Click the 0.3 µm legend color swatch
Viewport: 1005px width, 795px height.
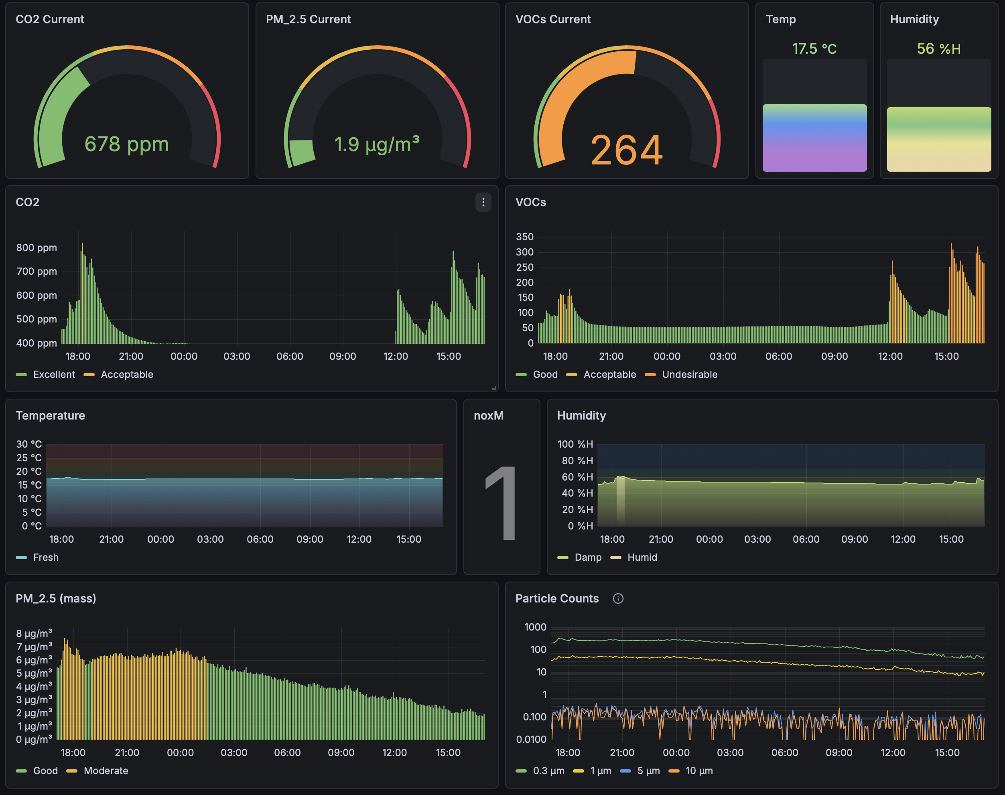click(x=521, y=771)
